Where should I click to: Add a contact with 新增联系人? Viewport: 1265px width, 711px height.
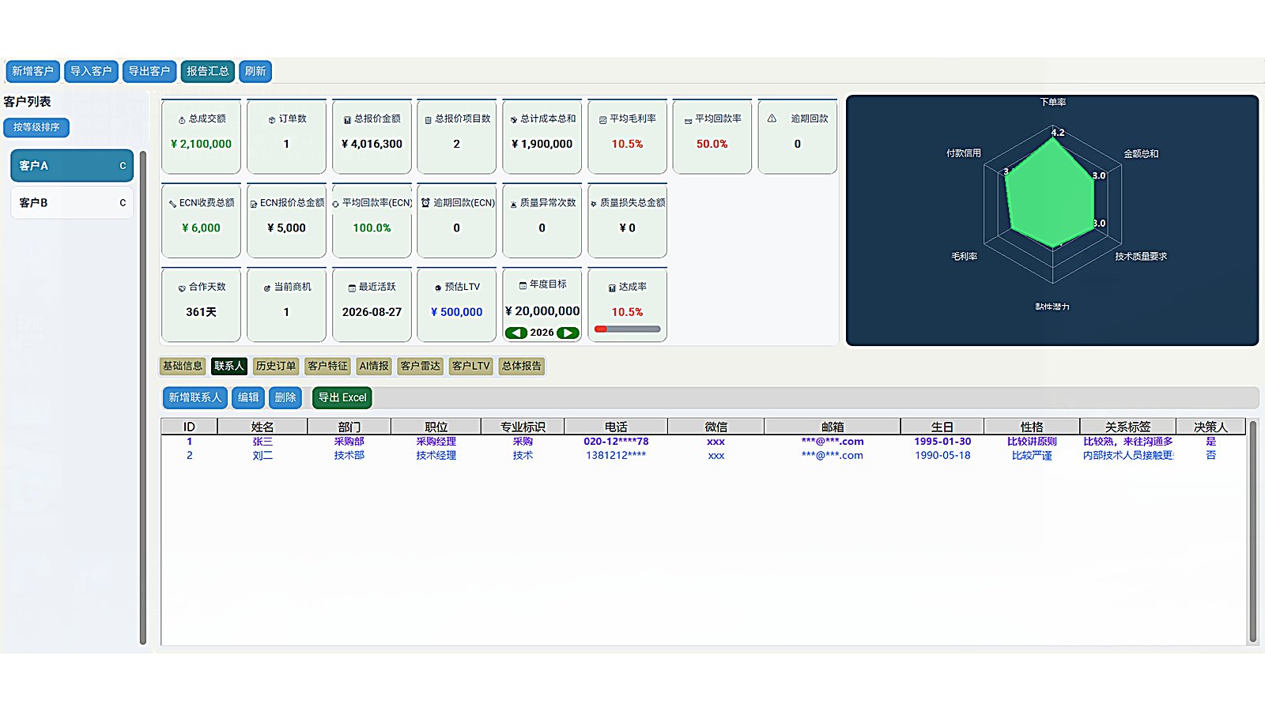[x=195, y=397]
